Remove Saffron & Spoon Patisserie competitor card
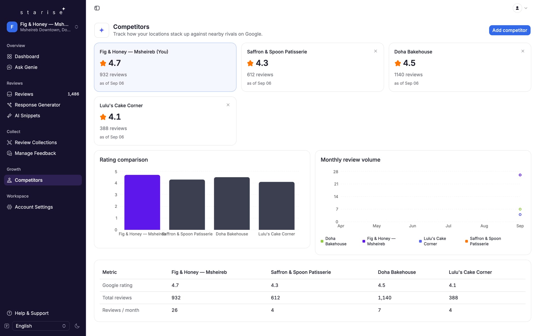Screen dimensions: 539x336 [x=376, y=51]
